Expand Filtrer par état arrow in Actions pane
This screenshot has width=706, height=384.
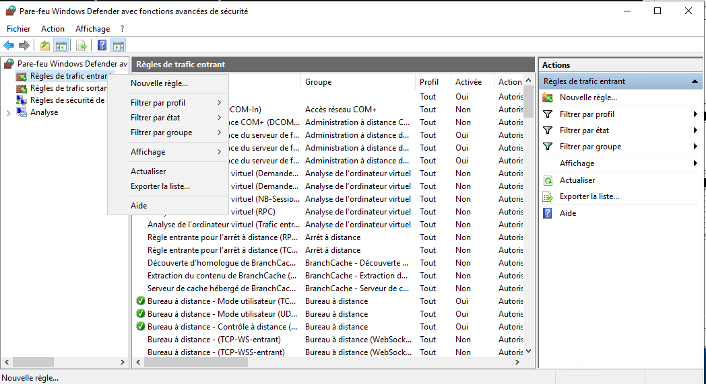pyautogui.click(x=695, y=130)
